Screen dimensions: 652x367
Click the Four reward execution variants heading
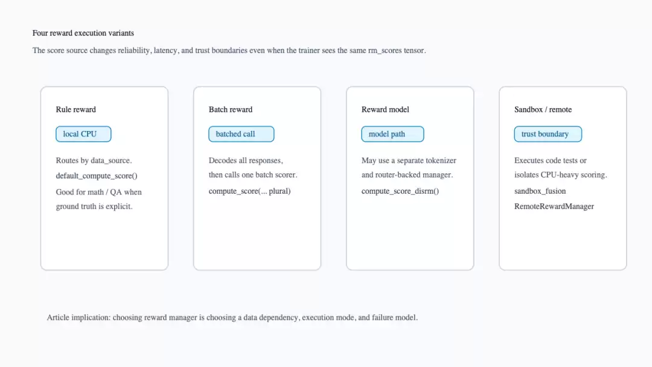point(83,33)
